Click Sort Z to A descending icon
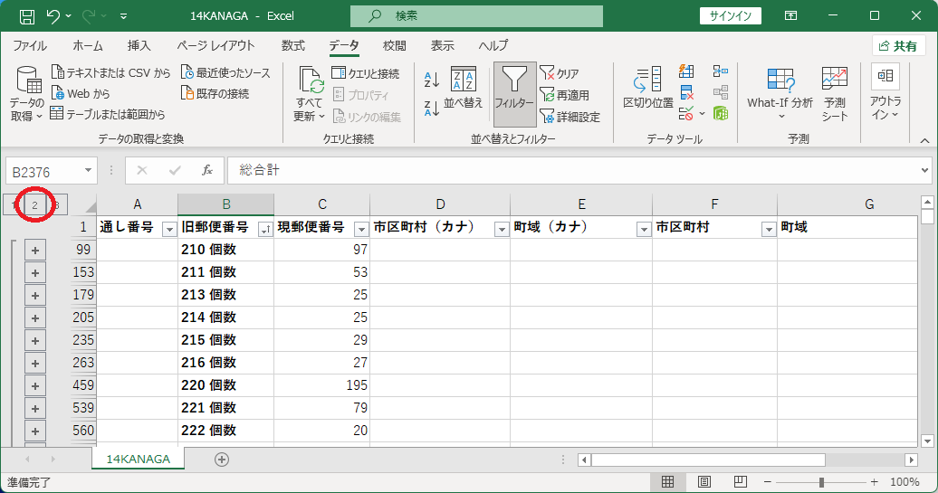Screen dimensions: 938x493 tap(432, 109)
